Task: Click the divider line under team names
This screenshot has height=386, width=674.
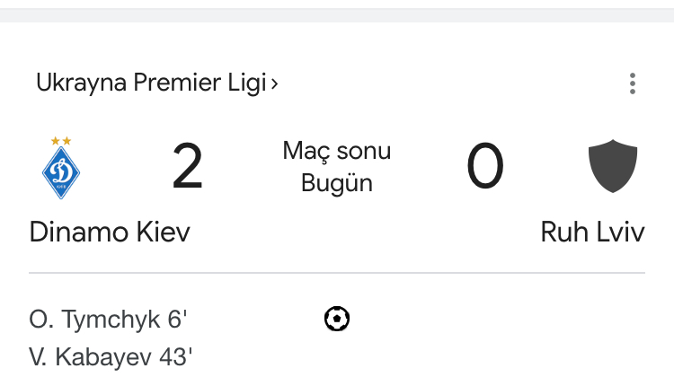Action: click(337, 273)
